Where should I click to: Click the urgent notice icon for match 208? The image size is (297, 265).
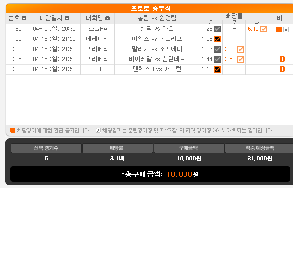click(282, 69)
